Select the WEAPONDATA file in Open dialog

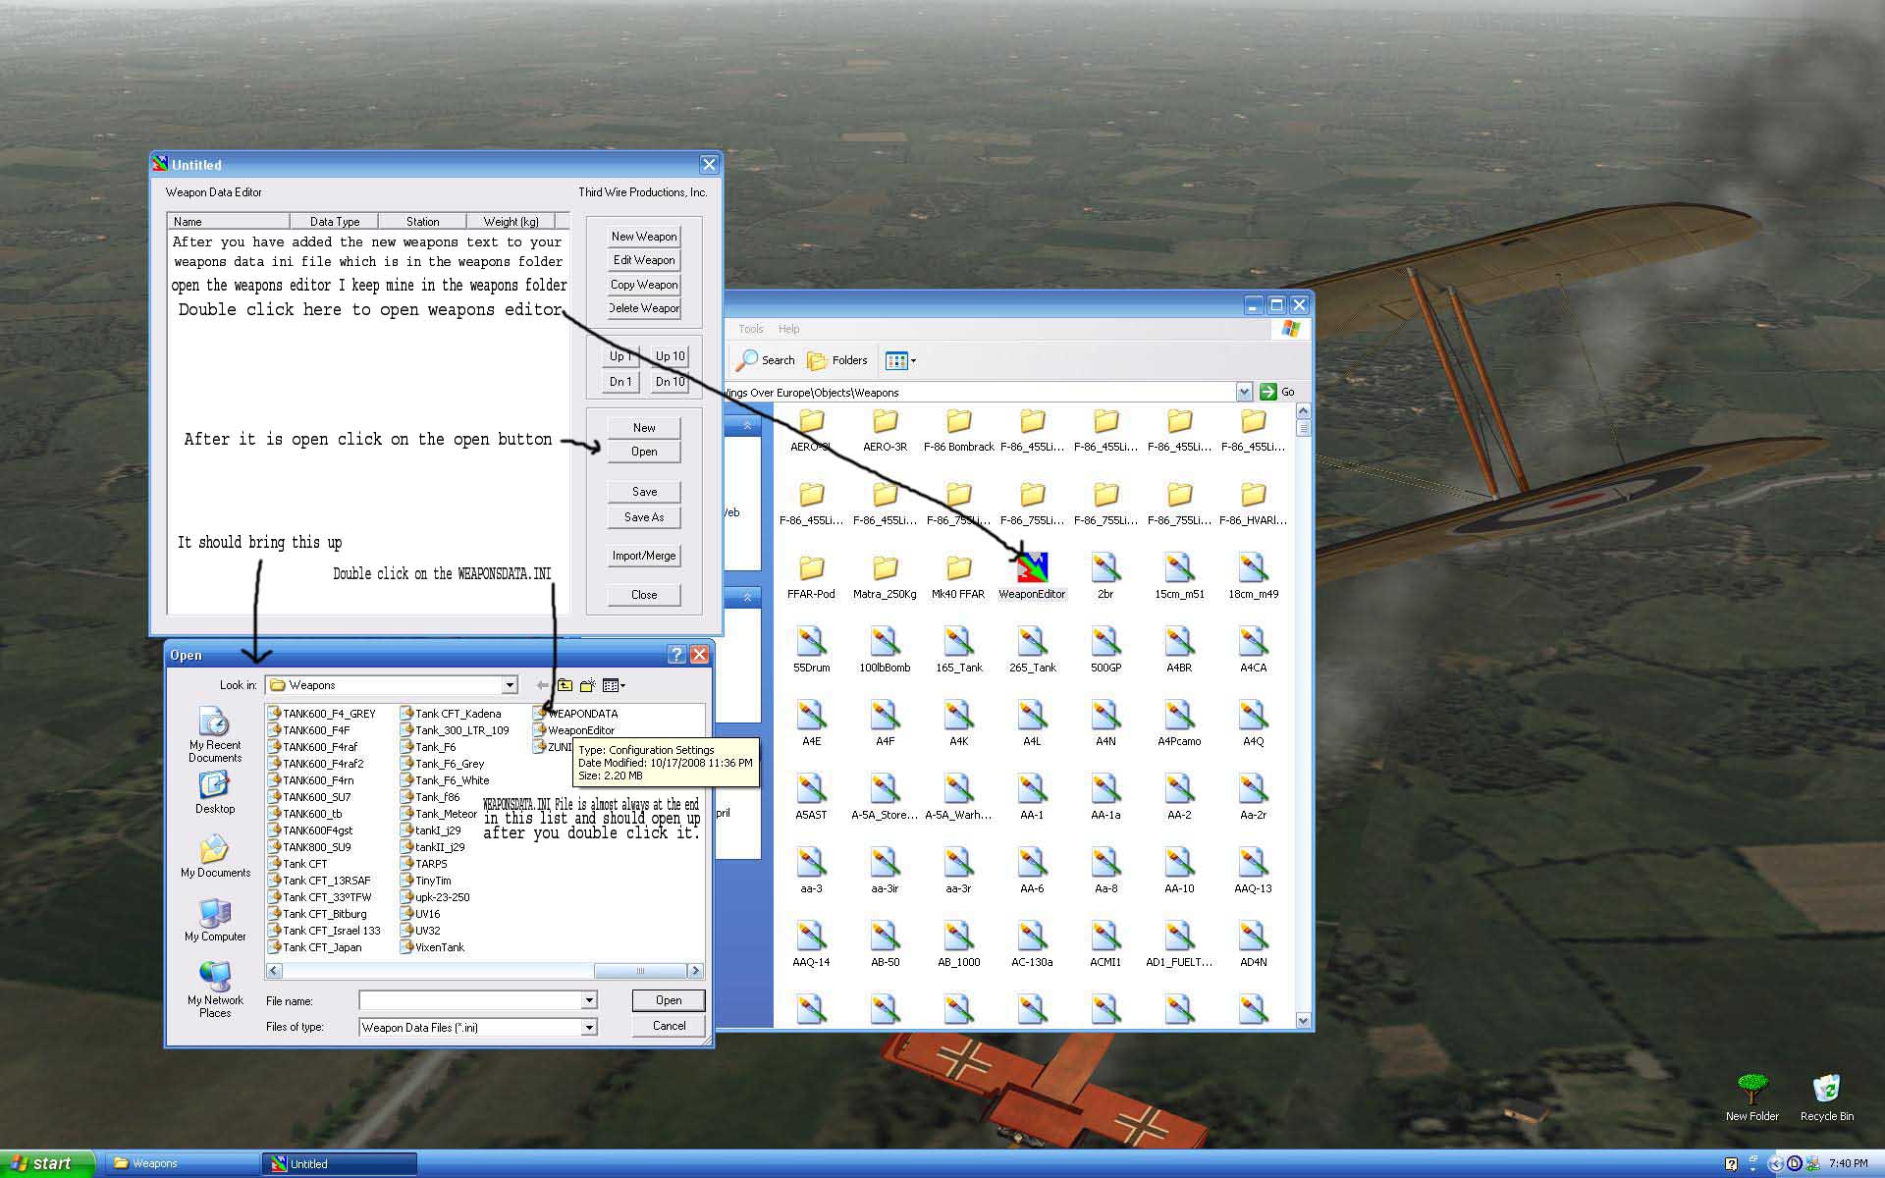(x=576, y=714)
